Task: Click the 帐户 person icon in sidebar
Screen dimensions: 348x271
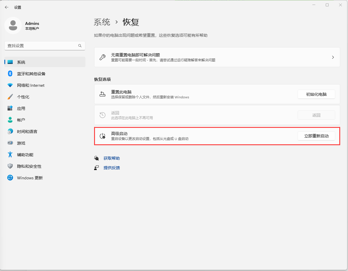Action: click(10, 120)
